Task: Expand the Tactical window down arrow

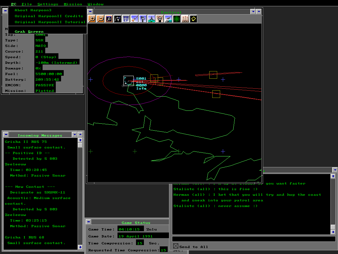Action: coord(253,11)
